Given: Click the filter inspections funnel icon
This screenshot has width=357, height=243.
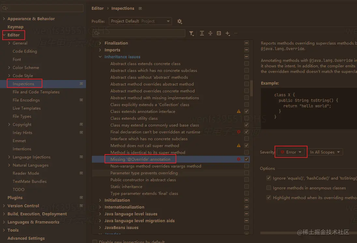Looking at the screenshot, I should pyautogui.click(x=192, y=34).
